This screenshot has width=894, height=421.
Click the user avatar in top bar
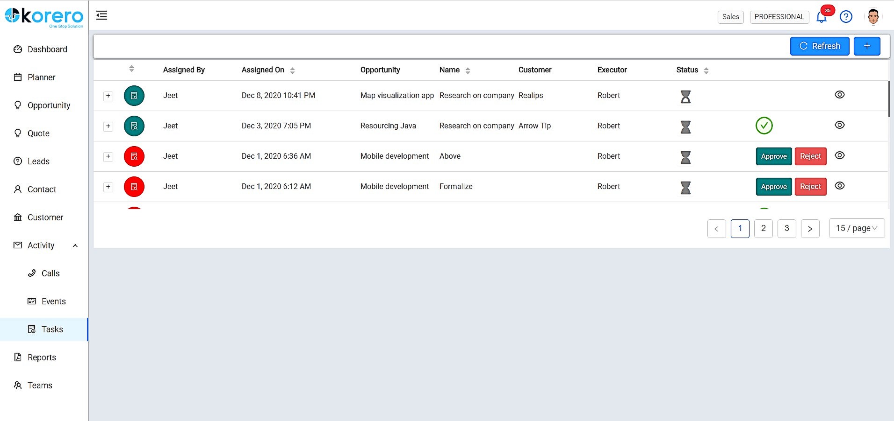[873, 17]
